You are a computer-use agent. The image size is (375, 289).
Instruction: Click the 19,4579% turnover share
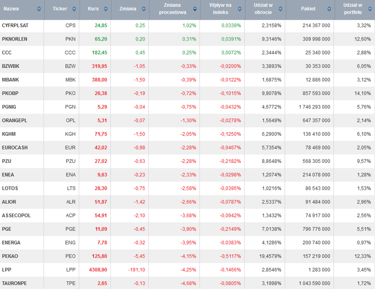270,256
